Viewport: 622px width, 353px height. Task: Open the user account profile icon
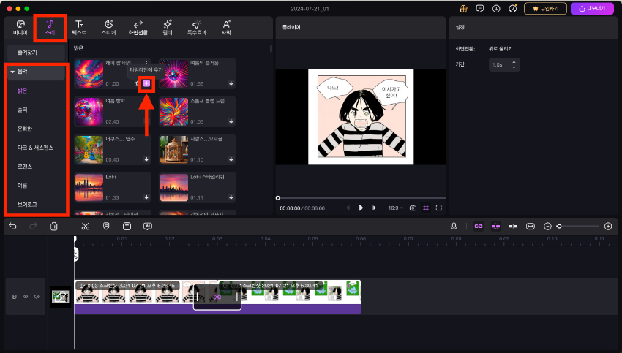pyautogui.click(x=512, y=9)
